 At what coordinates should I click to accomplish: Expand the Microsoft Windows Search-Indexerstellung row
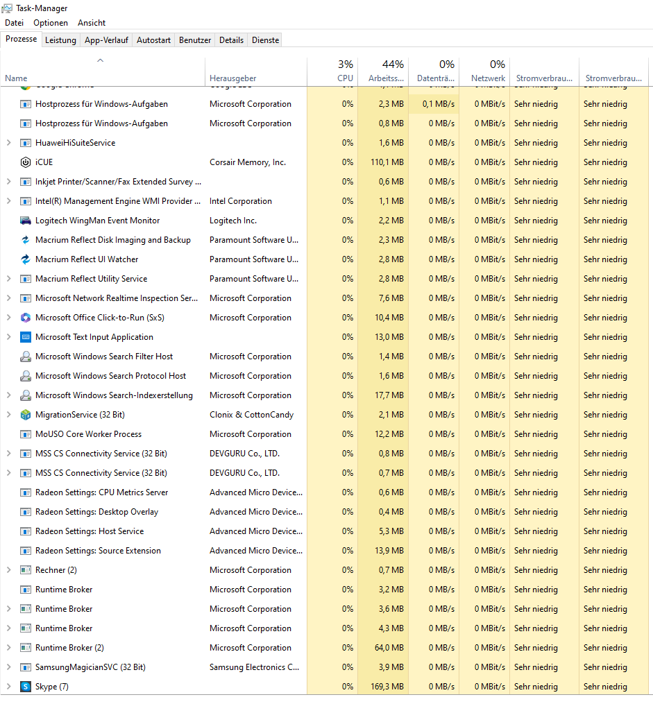coord(8,395)
